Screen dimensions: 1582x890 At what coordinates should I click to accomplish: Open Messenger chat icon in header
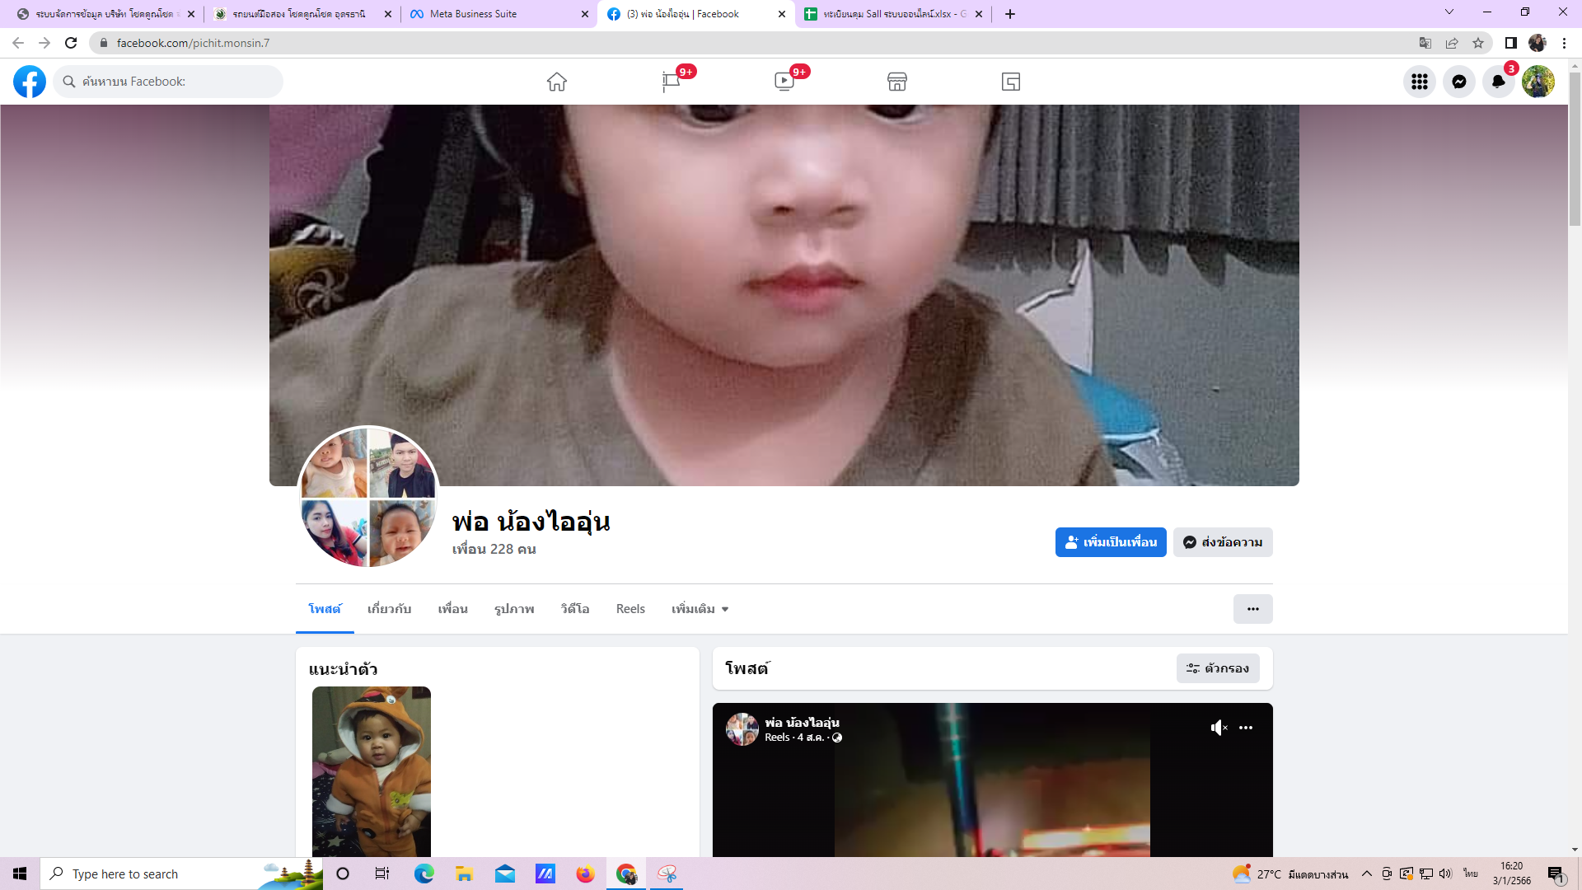coord(1458,82)
